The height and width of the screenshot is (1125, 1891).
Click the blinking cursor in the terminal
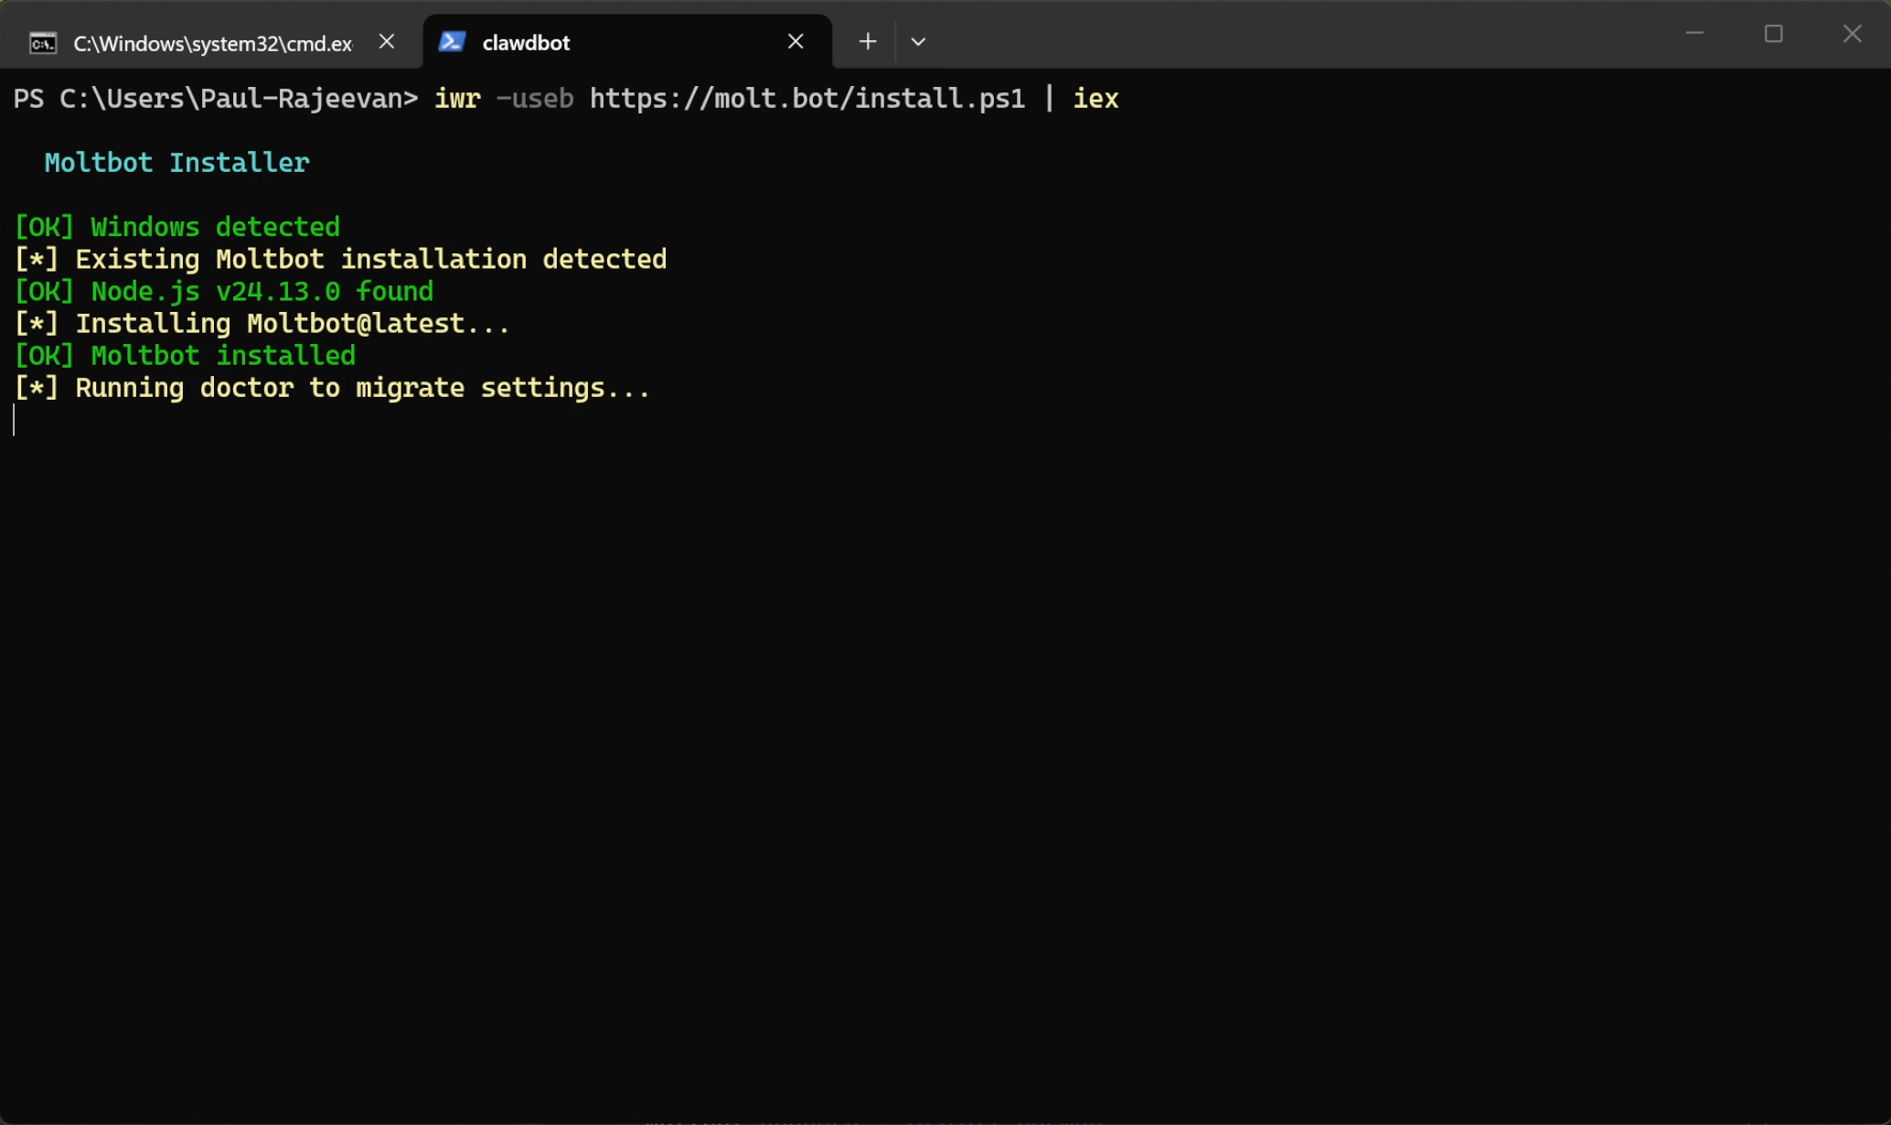point(15,421)
